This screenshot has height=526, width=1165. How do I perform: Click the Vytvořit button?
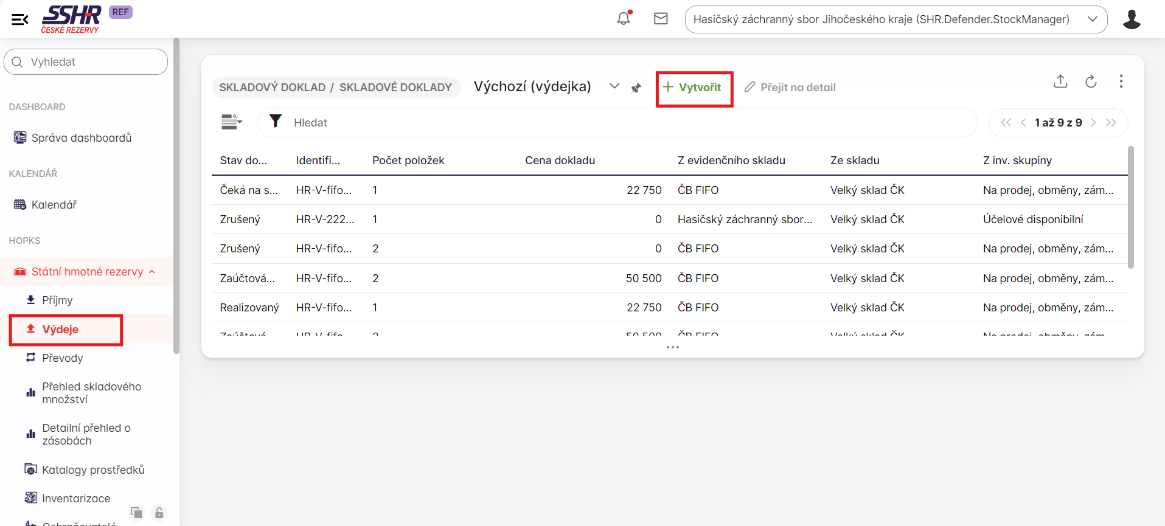pos(694,88)
